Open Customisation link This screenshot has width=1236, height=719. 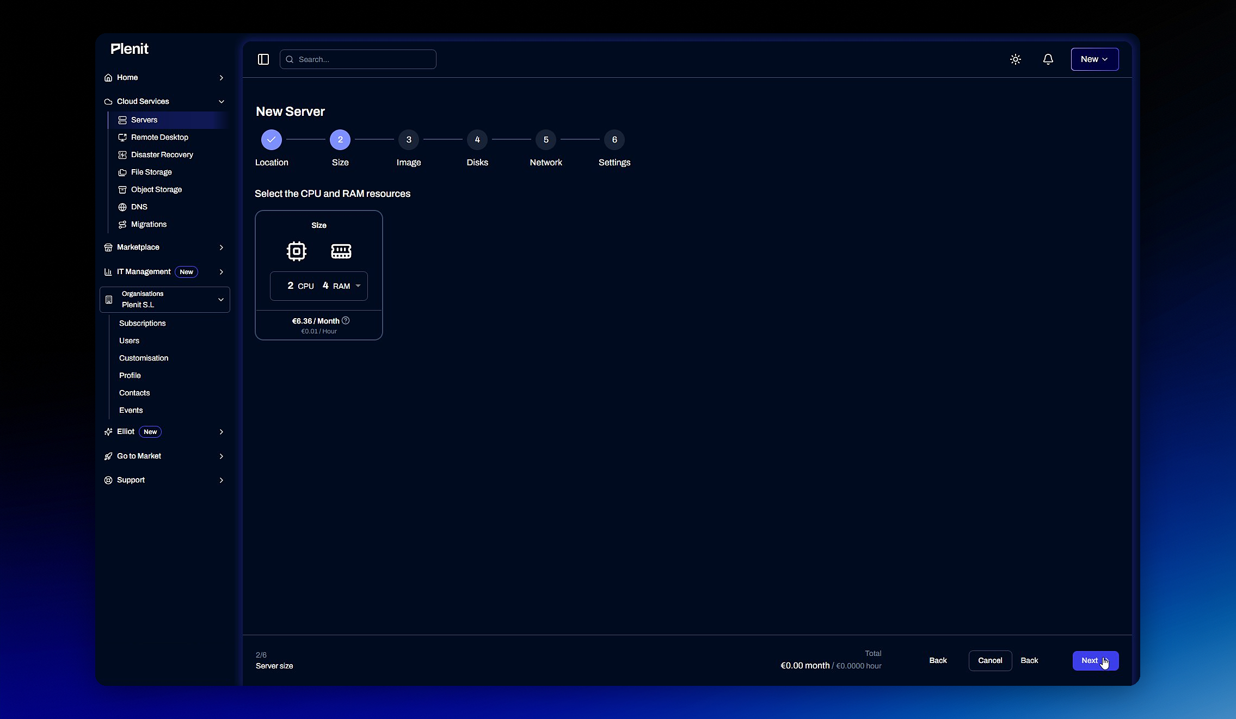tap(144, 358)
